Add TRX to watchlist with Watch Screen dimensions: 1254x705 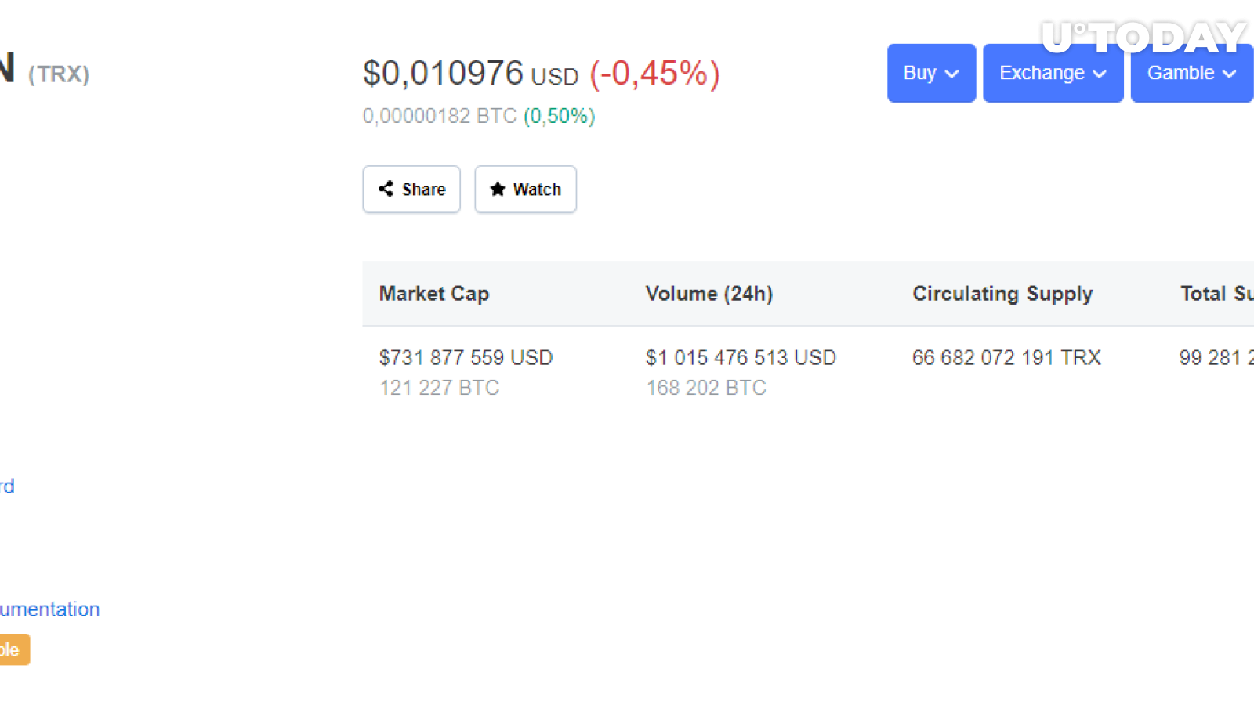(x=525, y=189)
